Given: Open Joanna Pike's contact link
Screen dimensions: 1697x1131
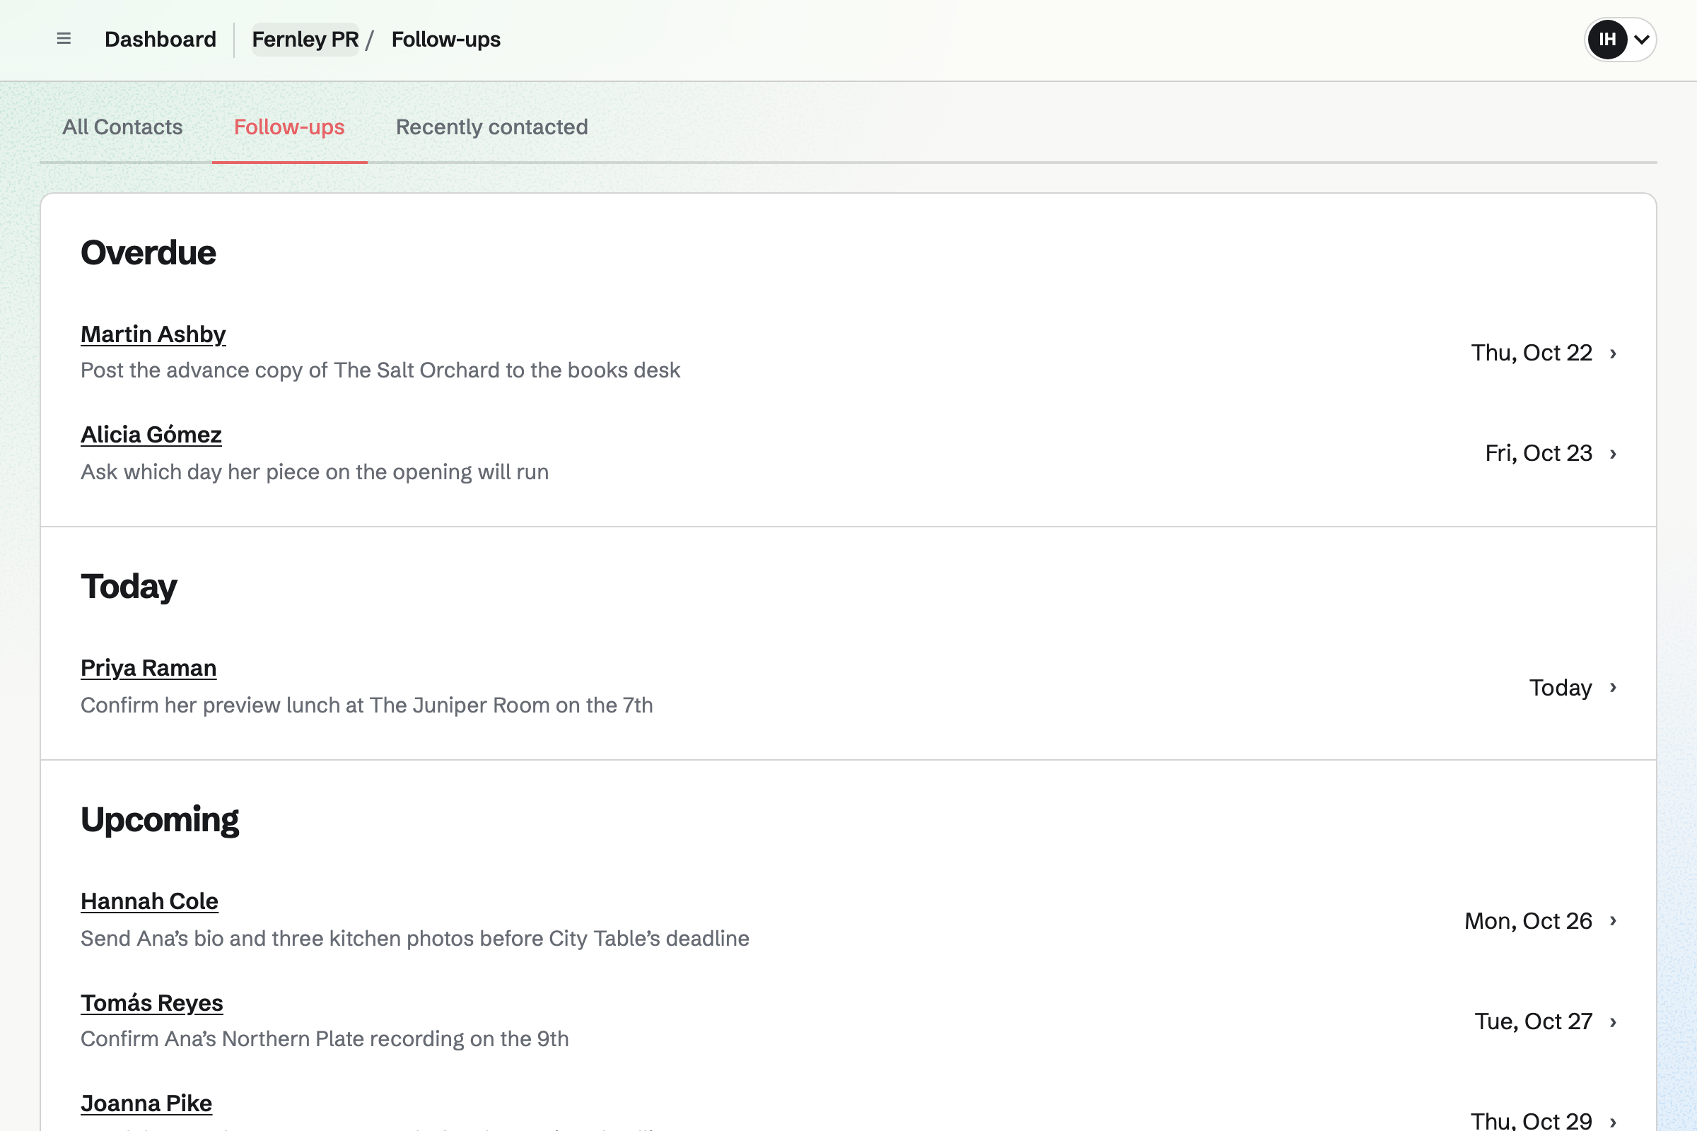Looking at the screenshot, I should [x=146, y=1103].
